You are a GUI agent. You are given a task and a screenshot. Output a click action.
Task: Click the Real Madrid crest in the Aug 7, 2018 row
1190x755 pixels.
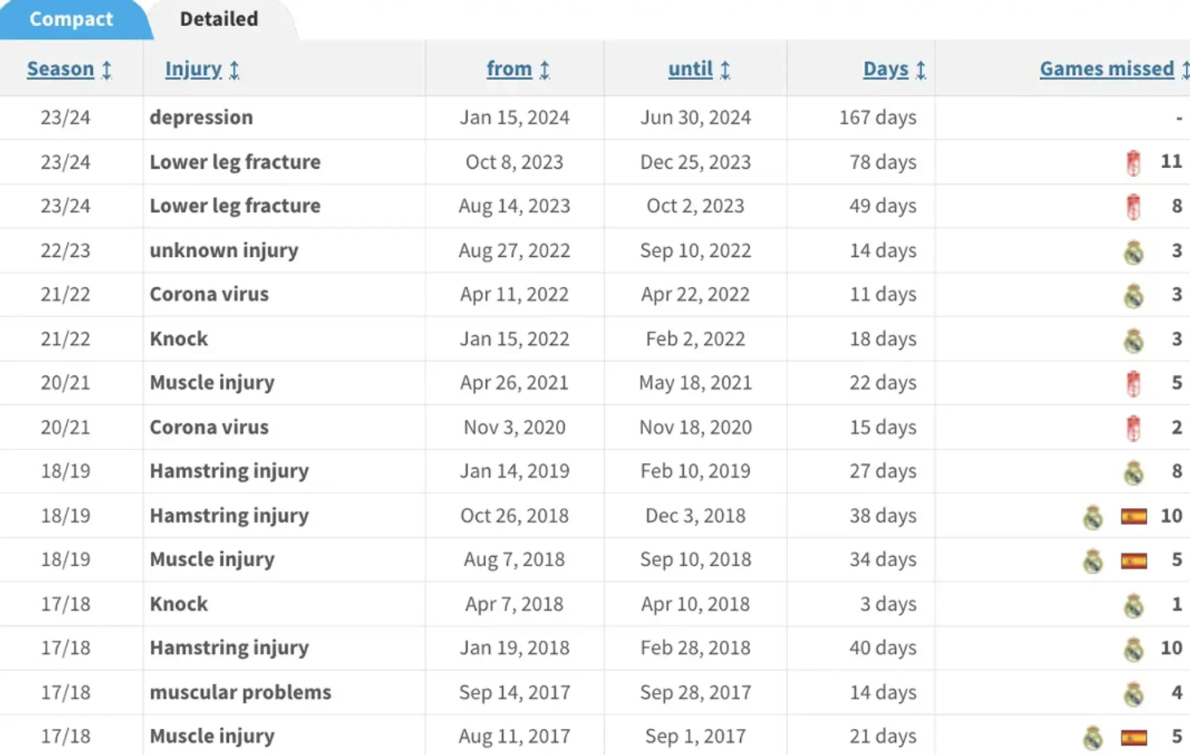pos(1093,561)
